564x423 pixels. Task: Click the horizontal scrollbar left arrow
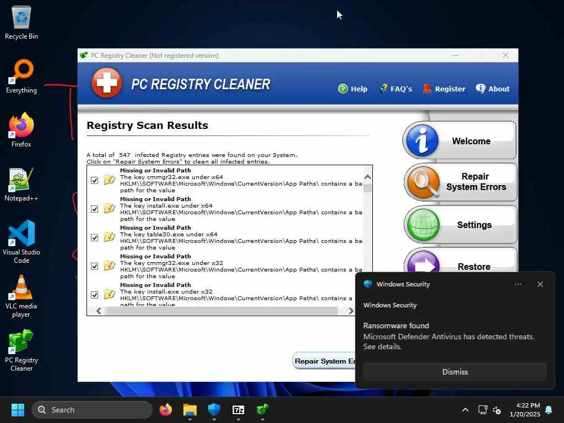(99, 311)
